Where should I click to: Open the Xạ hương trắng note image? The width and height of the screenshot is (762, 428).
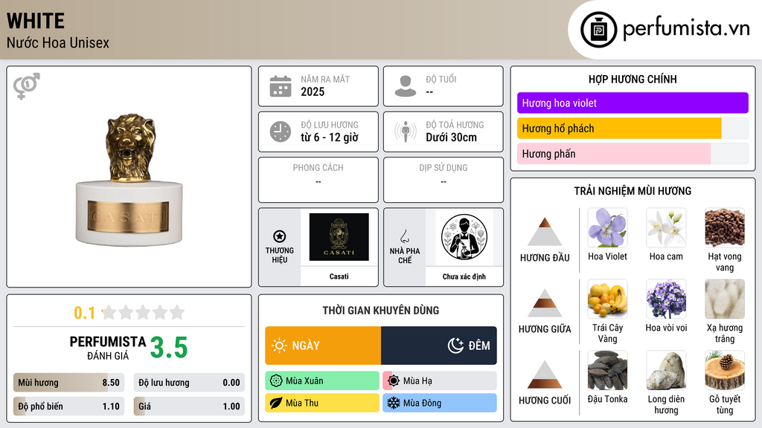tap(725, 299)
